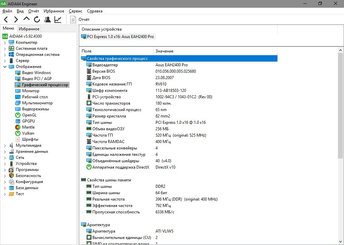Go forward with the right arrow icon
This screenshot has width=344, height=245.
click(16, 20)
